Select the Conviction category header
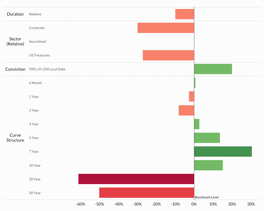 [x=15, y=69]
